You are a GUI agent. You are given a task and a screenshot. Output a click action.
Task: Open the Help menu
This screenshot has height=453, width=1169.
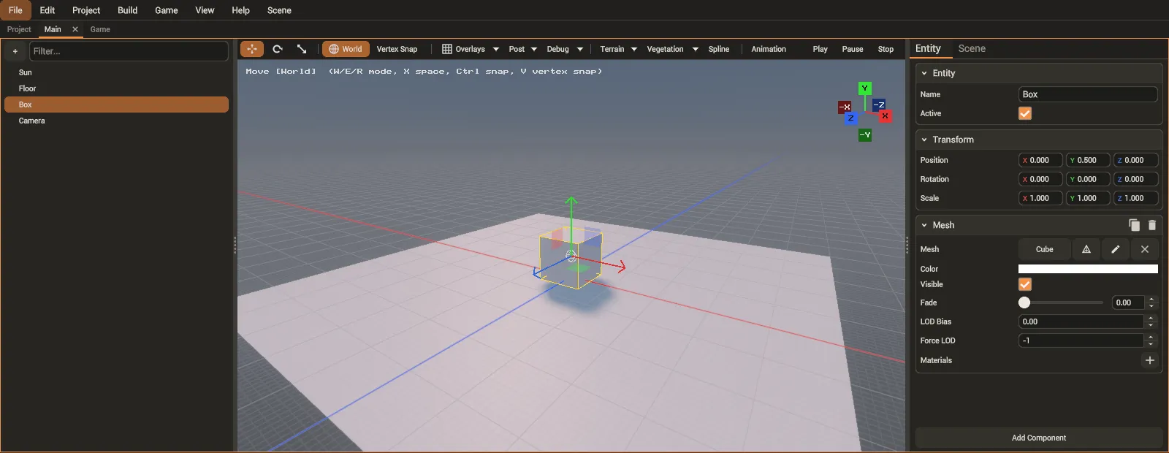(x=240, y=10)
